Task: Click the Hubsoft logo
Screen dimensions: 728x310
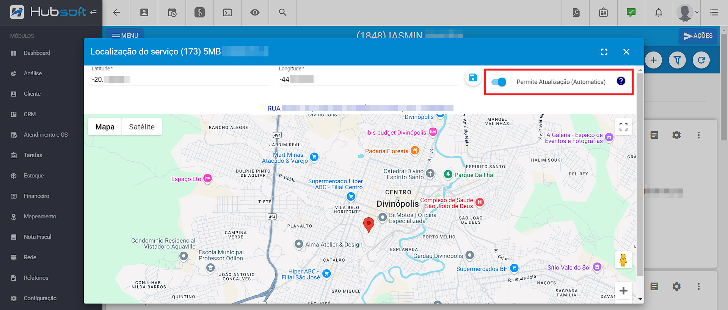Action: [48, 12]
